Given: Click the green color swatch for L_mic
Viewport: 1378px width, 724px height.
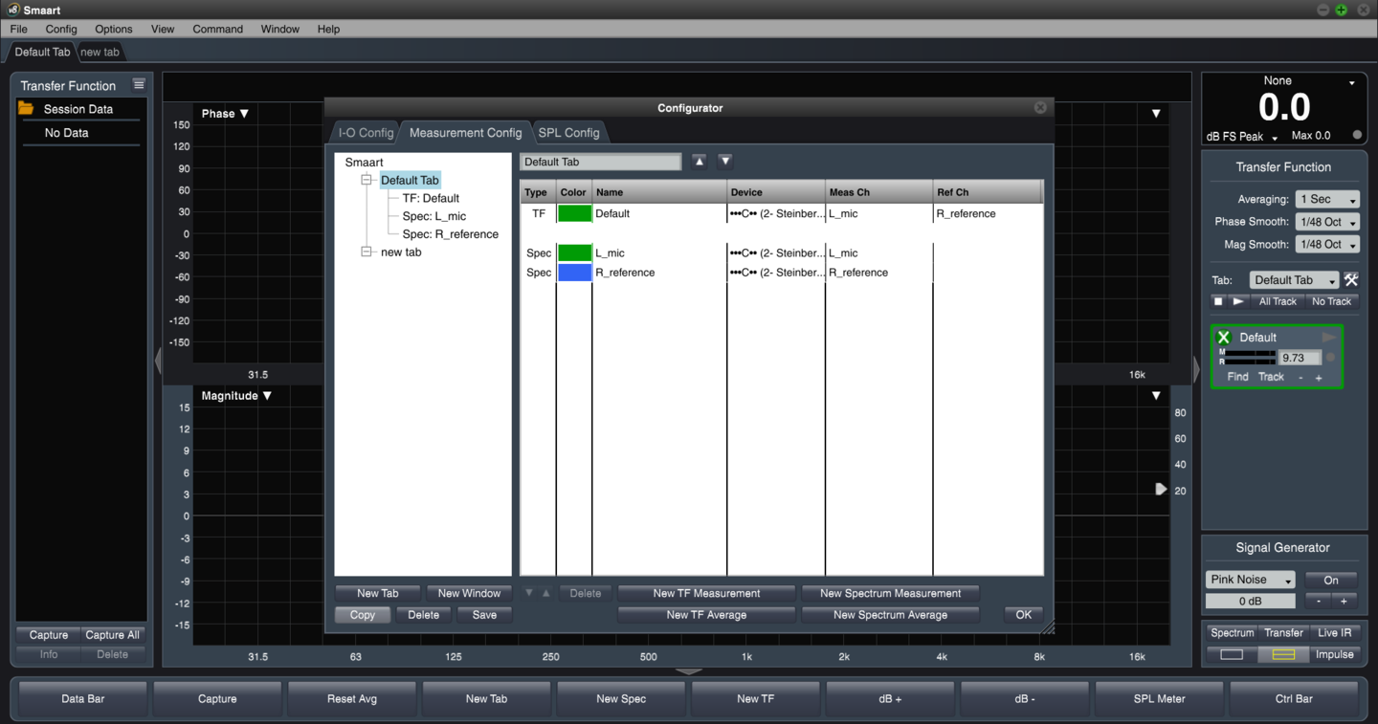Looking at the screenshot, I should click(574, 252).
